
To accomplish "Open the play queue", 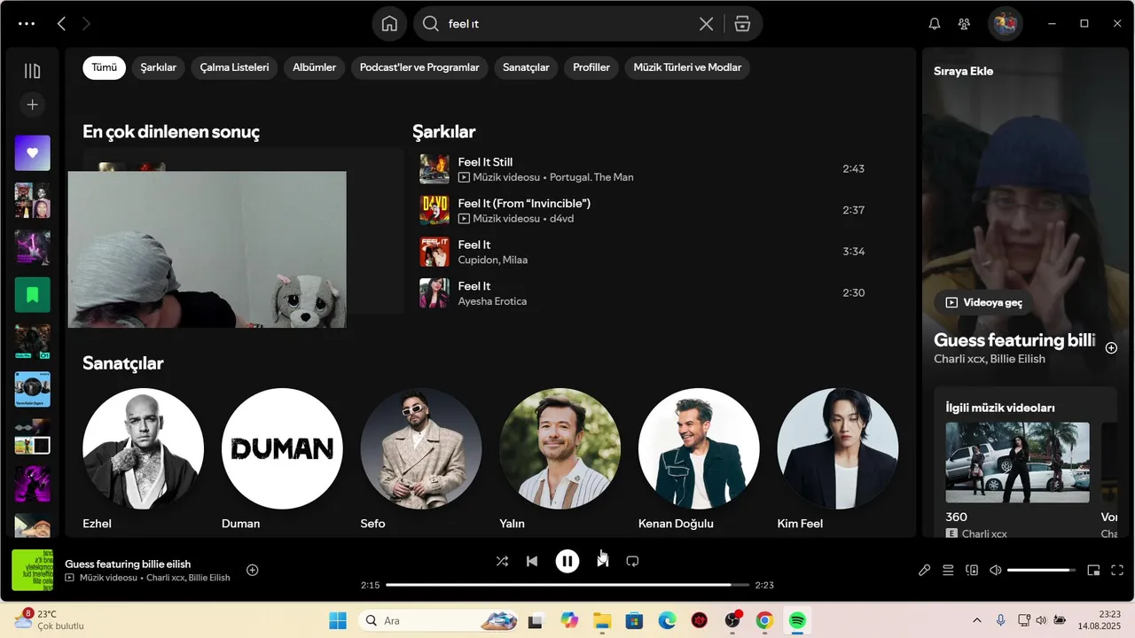I will tap(948, 571).
